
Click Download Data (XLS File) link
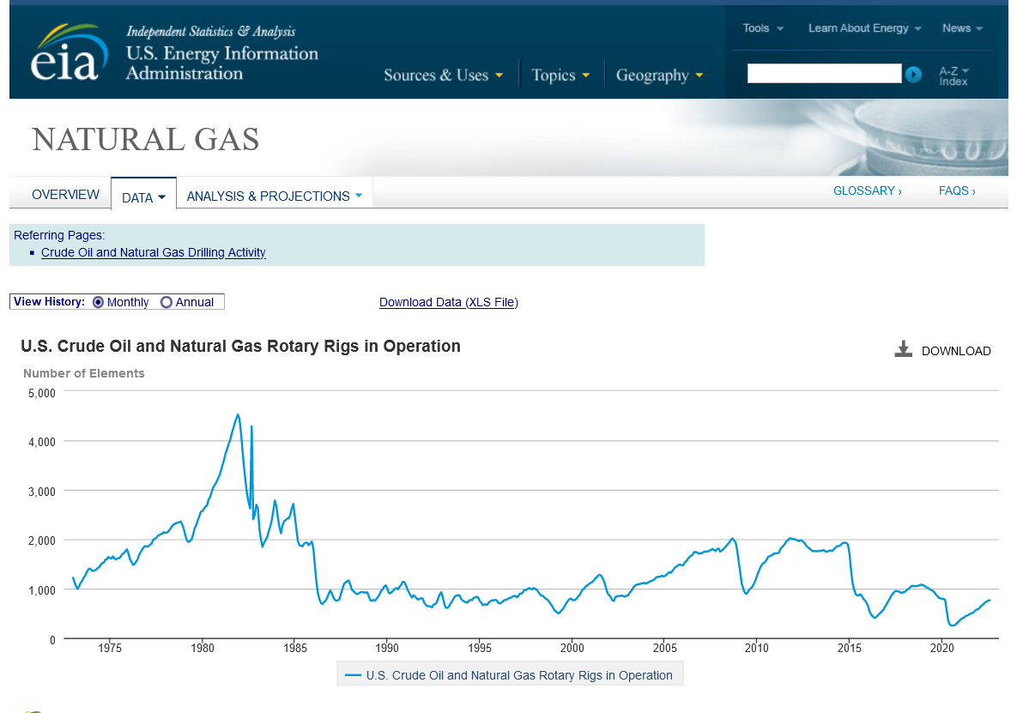448,302
